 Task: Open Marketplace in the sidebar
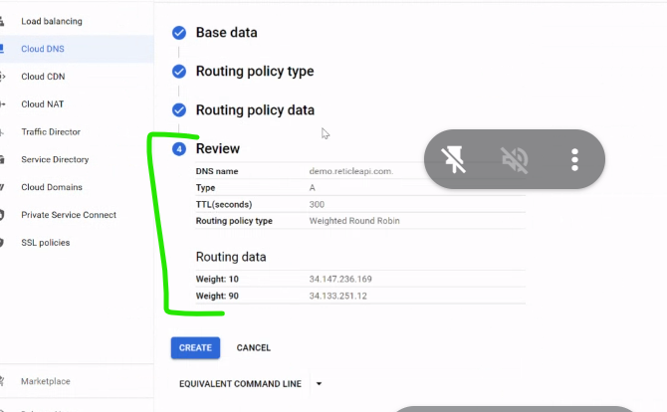46,381
